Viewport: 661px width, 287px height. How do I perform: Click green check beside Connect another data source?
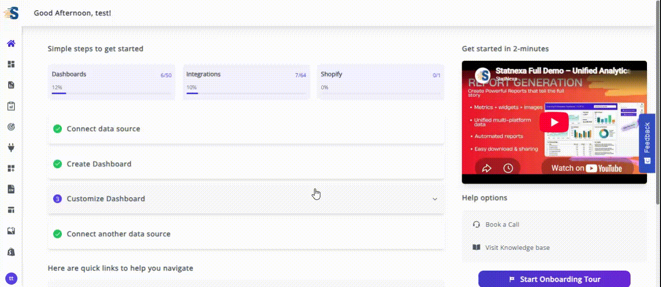tap(58, 234)
